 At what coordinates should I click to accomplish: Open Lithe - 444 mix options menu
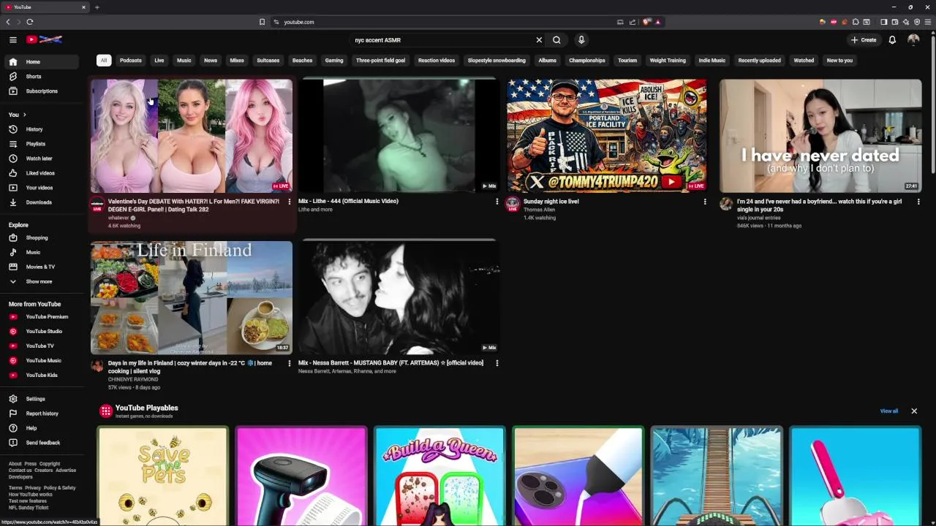tap(497, 202)
